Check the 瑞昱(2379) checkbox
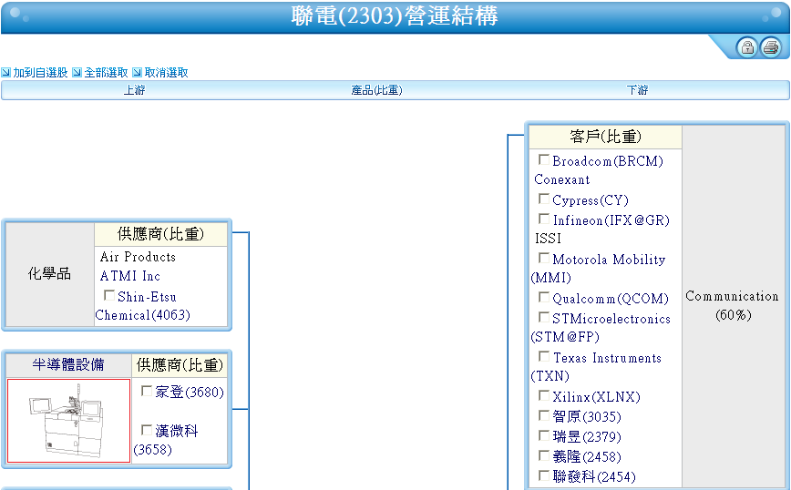 click(544, 435)
